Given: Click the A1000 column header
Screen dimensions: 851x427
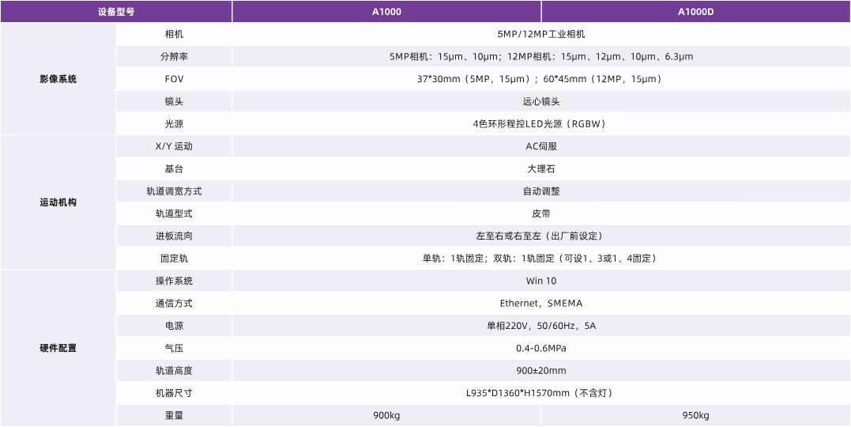Looking at the screenshot, I should (x=386, y=12).
